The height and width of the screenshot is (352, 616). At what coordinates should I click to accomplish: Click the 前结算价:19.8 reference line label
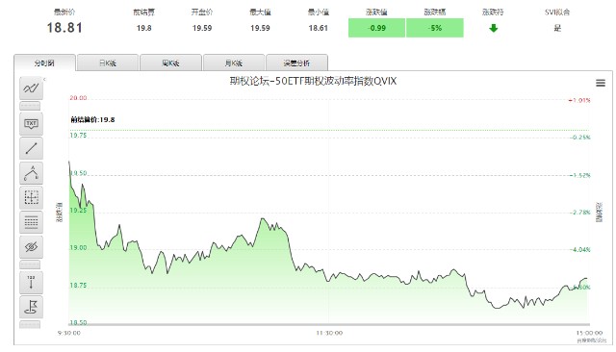[92, 119]
